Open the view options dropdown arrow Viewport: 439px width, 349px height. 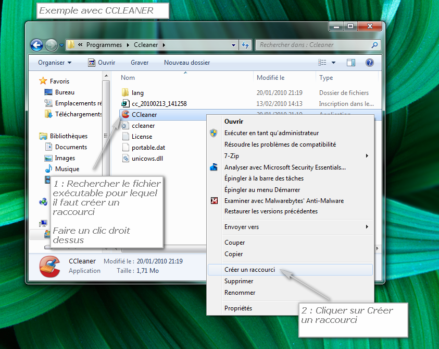[x=333, y=63]
